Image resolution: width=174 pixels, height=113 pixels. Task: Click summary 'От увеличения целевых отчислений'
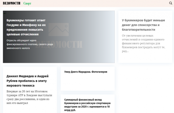coord(144,43)
